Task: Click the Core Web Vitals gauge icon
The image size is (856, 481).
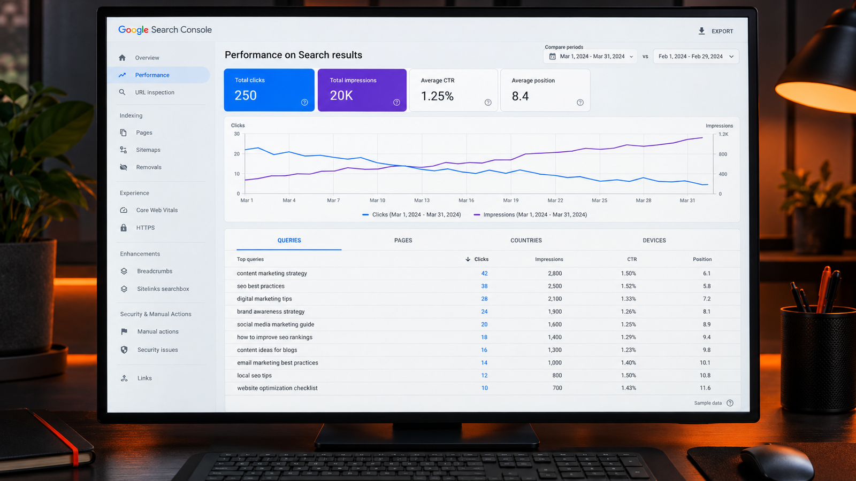Action: click(124, 210)
